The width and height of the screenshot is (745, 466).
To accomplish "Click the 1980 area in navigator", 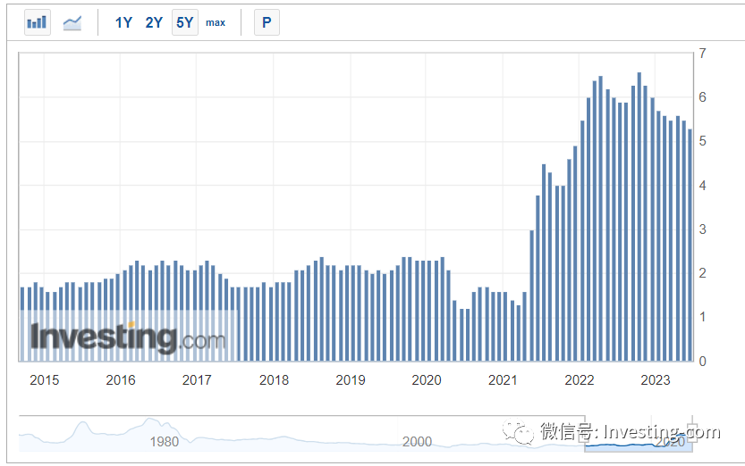I will pyautogui.click(x=165, y=442).
